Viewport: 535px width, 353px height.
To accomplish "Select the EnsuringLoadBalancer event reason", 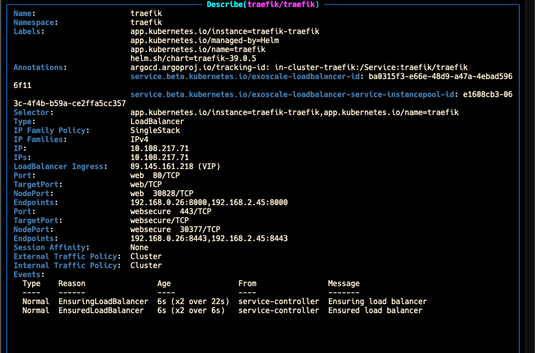I will coord(103,302).
